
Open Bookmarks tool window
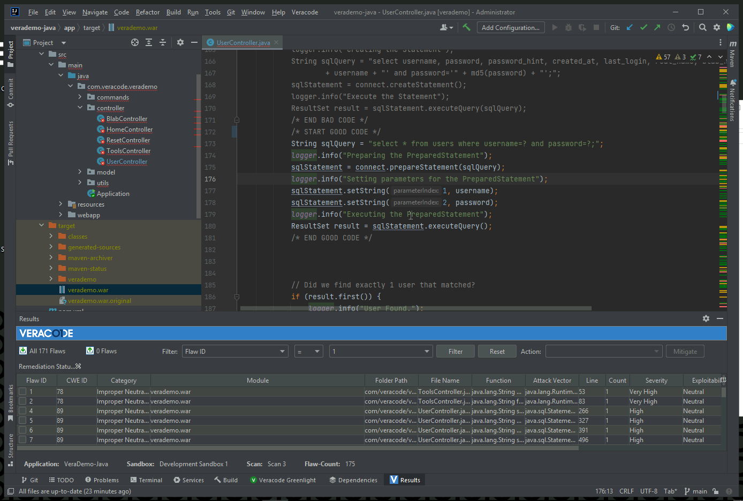pyautogui.click(x=10, y=403)
